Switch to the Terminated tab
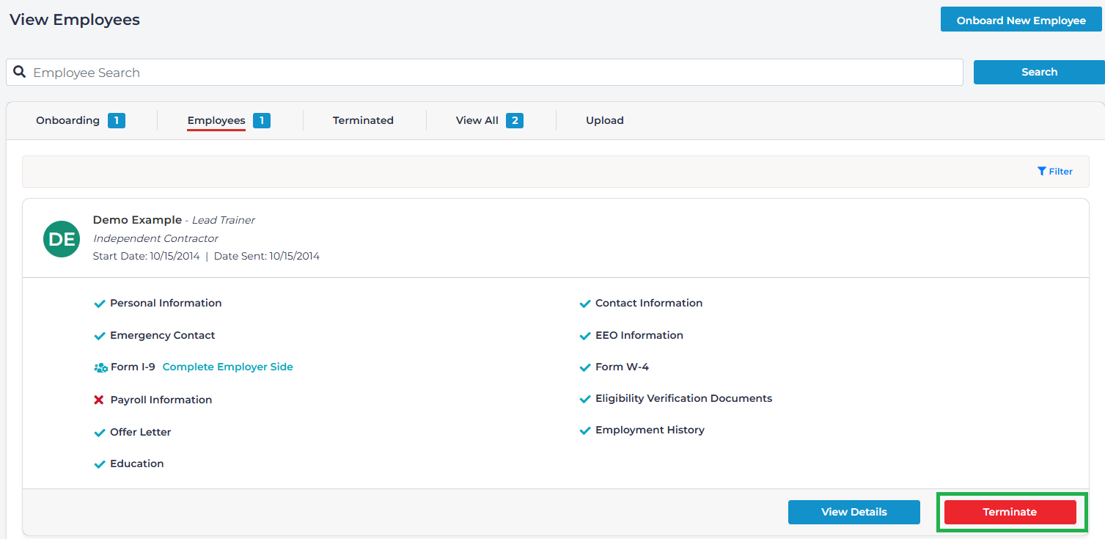This screenshot has height=539, width=1105. [363, 120]
